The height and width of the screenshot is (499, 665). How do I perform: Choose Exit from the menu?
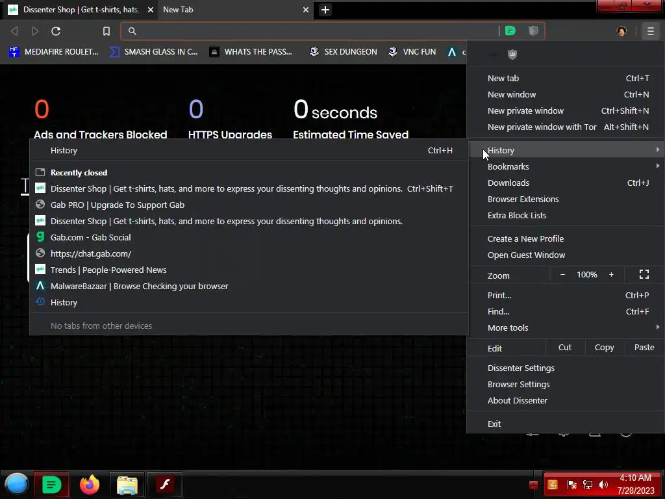(x=566, y=424)
